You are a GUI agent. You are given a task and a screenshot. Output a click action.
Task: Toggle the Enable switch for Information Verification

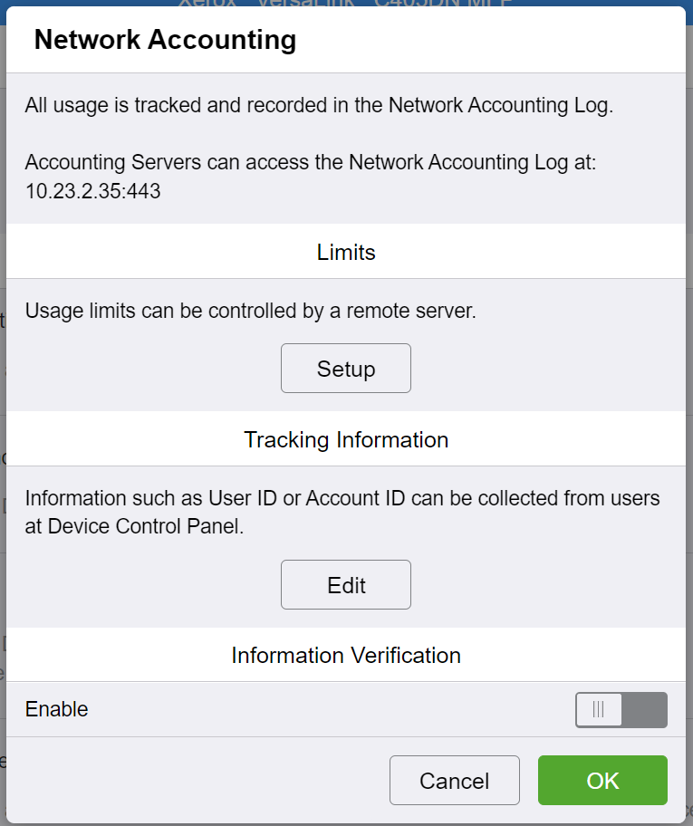(x=621, y=710)
